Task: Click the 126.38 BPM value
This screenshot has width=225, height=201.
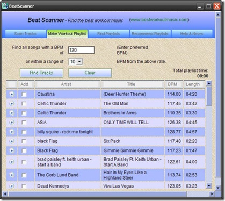Action: pos(174,123)
